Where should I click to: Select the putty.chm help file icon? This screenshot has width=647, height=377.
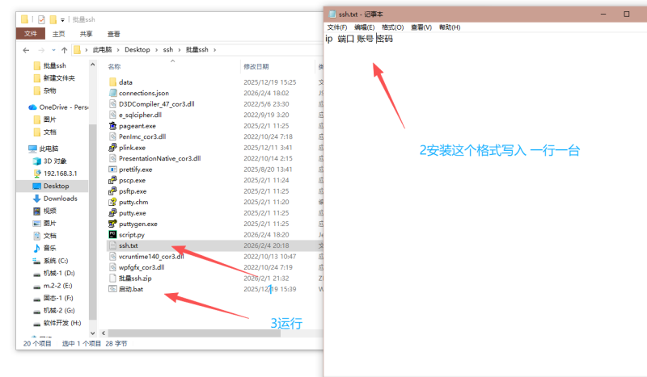[x=112, y=202]
